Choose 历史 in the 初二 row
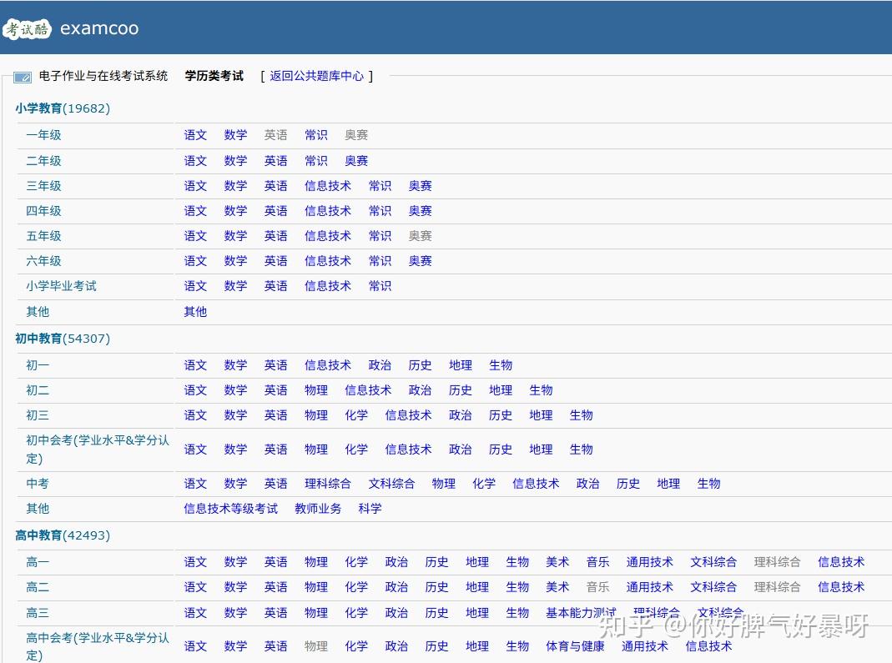The image size is (892, 663). (461, 390)
